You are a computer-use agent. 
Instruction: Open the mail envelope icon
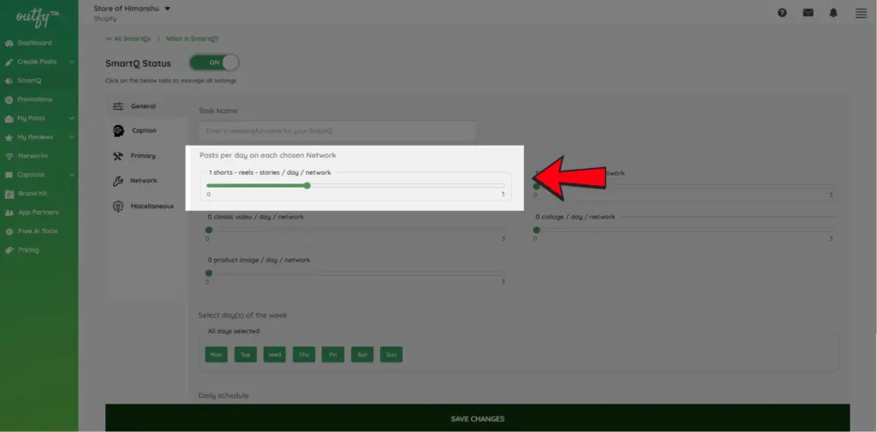click(808, 13)
